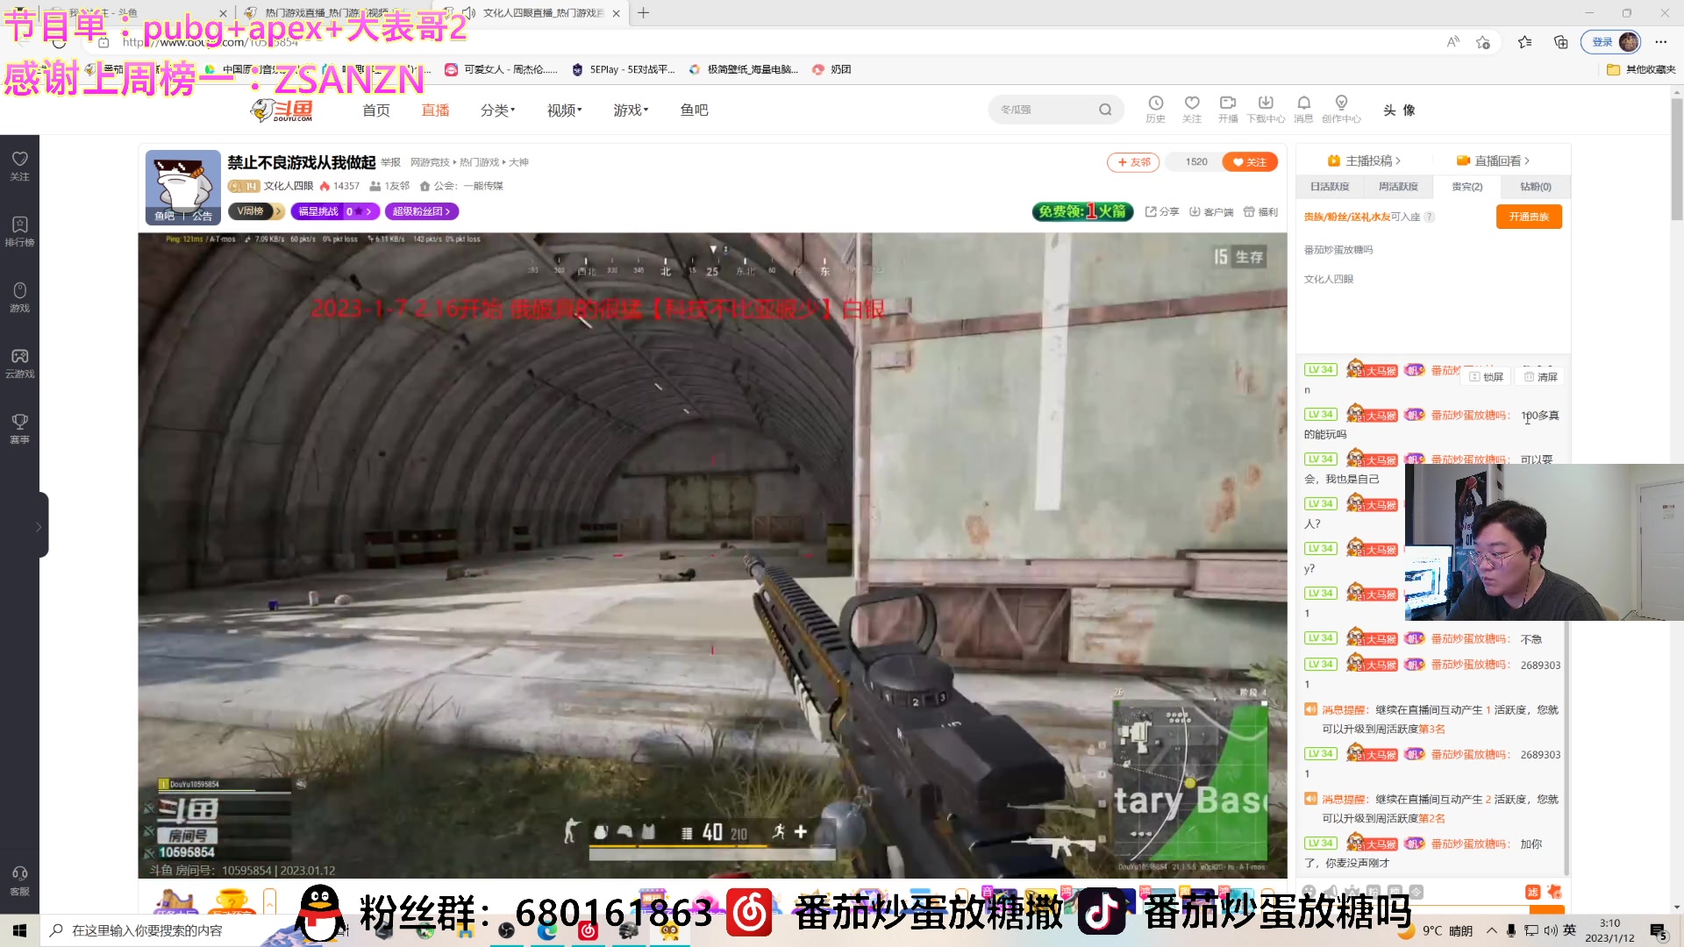Switch to 贵宾(2) tab

tap(1466, 187)
